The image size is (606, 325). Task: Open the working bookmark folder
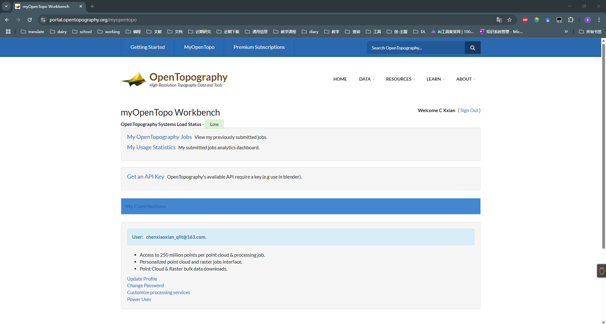[x=109, y=31]
